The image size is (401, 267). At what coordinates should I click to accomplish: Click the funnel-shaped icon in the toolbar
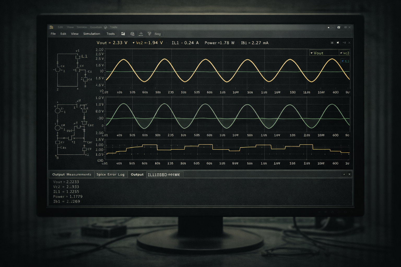click(x=149, y=34)
